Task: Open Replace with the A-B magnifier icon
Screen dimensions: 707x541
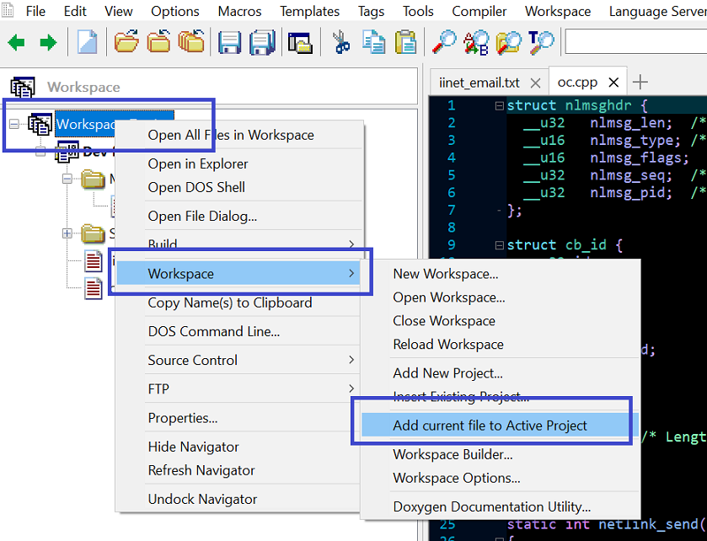Action: [x=476, y=42]
